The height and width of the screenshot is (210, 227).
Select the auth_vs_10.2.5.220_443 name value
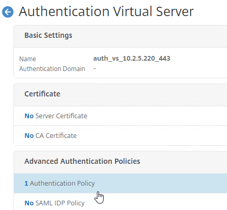[x=132, y=59]
